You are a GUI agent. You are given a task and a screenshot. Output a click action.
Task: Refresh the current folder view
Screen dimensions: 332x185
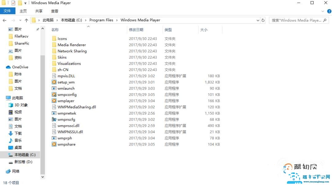pyautogui.click(x=263, y=20)
